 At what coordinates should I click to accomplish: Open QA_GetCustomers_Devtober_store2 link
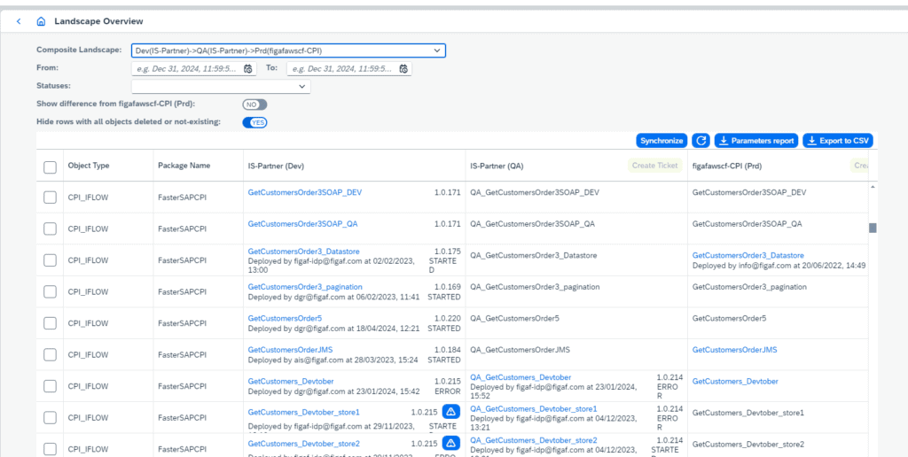(x=533, y=440)
